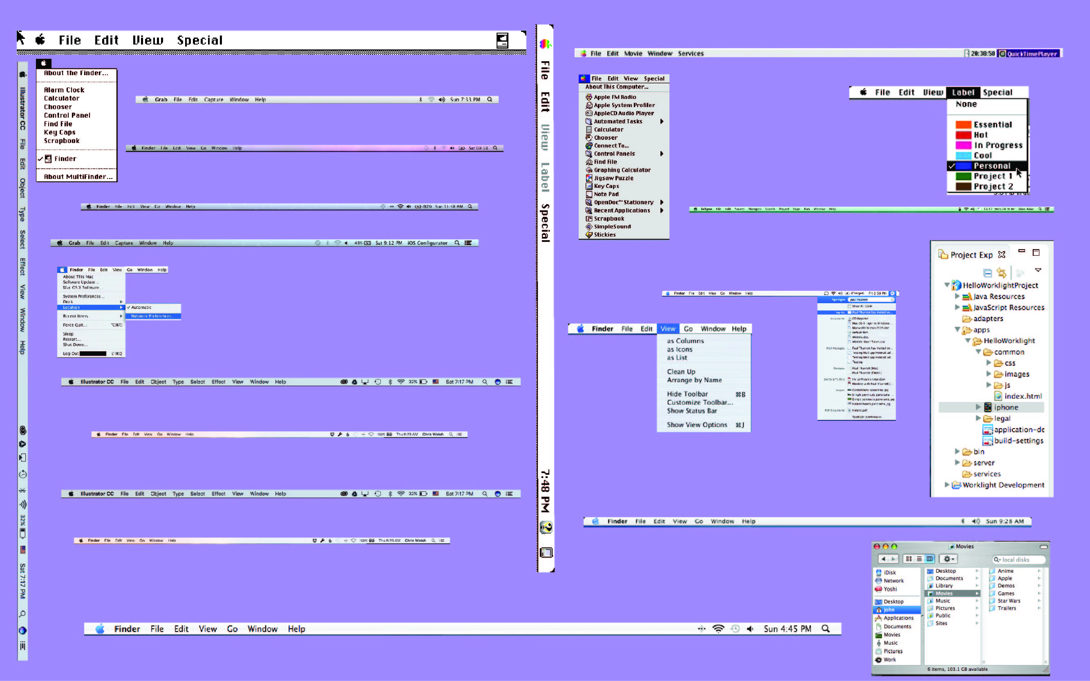The height and width of the screenshot is (681, 1090).
Task: Expand the iphone node in Project Explorer
Action: [978, 407]
